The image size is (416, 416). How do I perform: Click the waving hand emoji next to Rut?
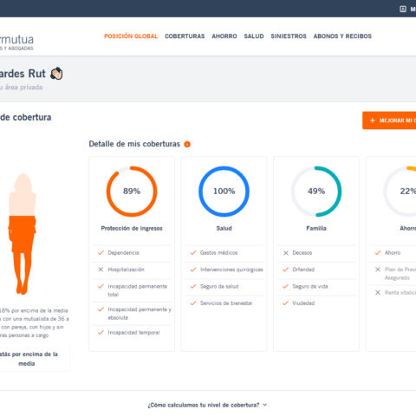[x=56, y=74]
